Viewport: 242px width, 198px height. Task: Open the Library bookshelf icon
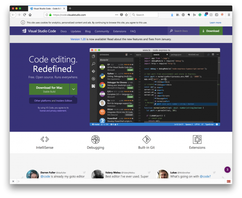[178, 15]
